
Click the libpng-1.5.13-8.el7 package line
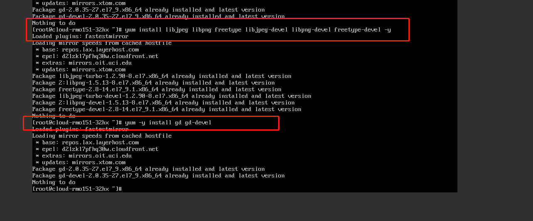coord(154,83)
